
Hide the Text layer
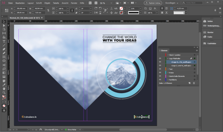[x=160, y=69]
